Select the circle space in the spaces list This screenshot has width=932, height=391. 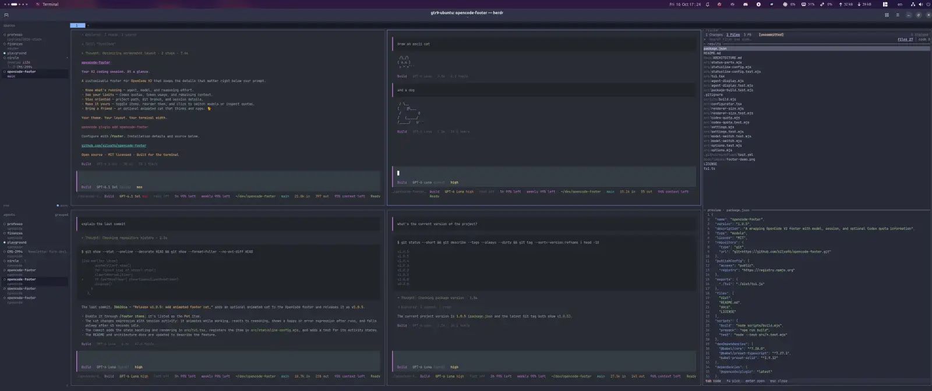(13, 58)
